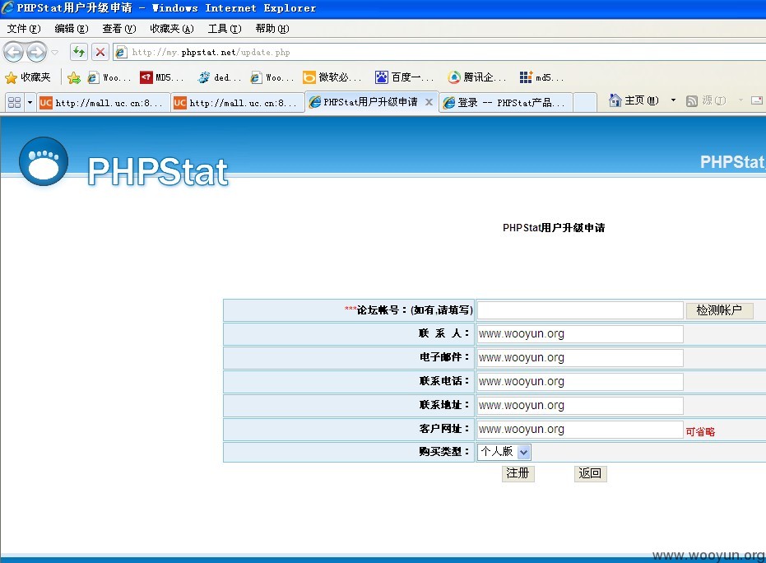Open the ded... bookmark
Screen dimensions: 766x563
click(220, 77)
